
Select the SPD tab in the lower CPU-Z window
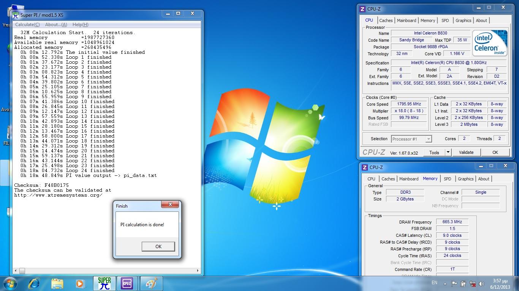pos(448,179)
